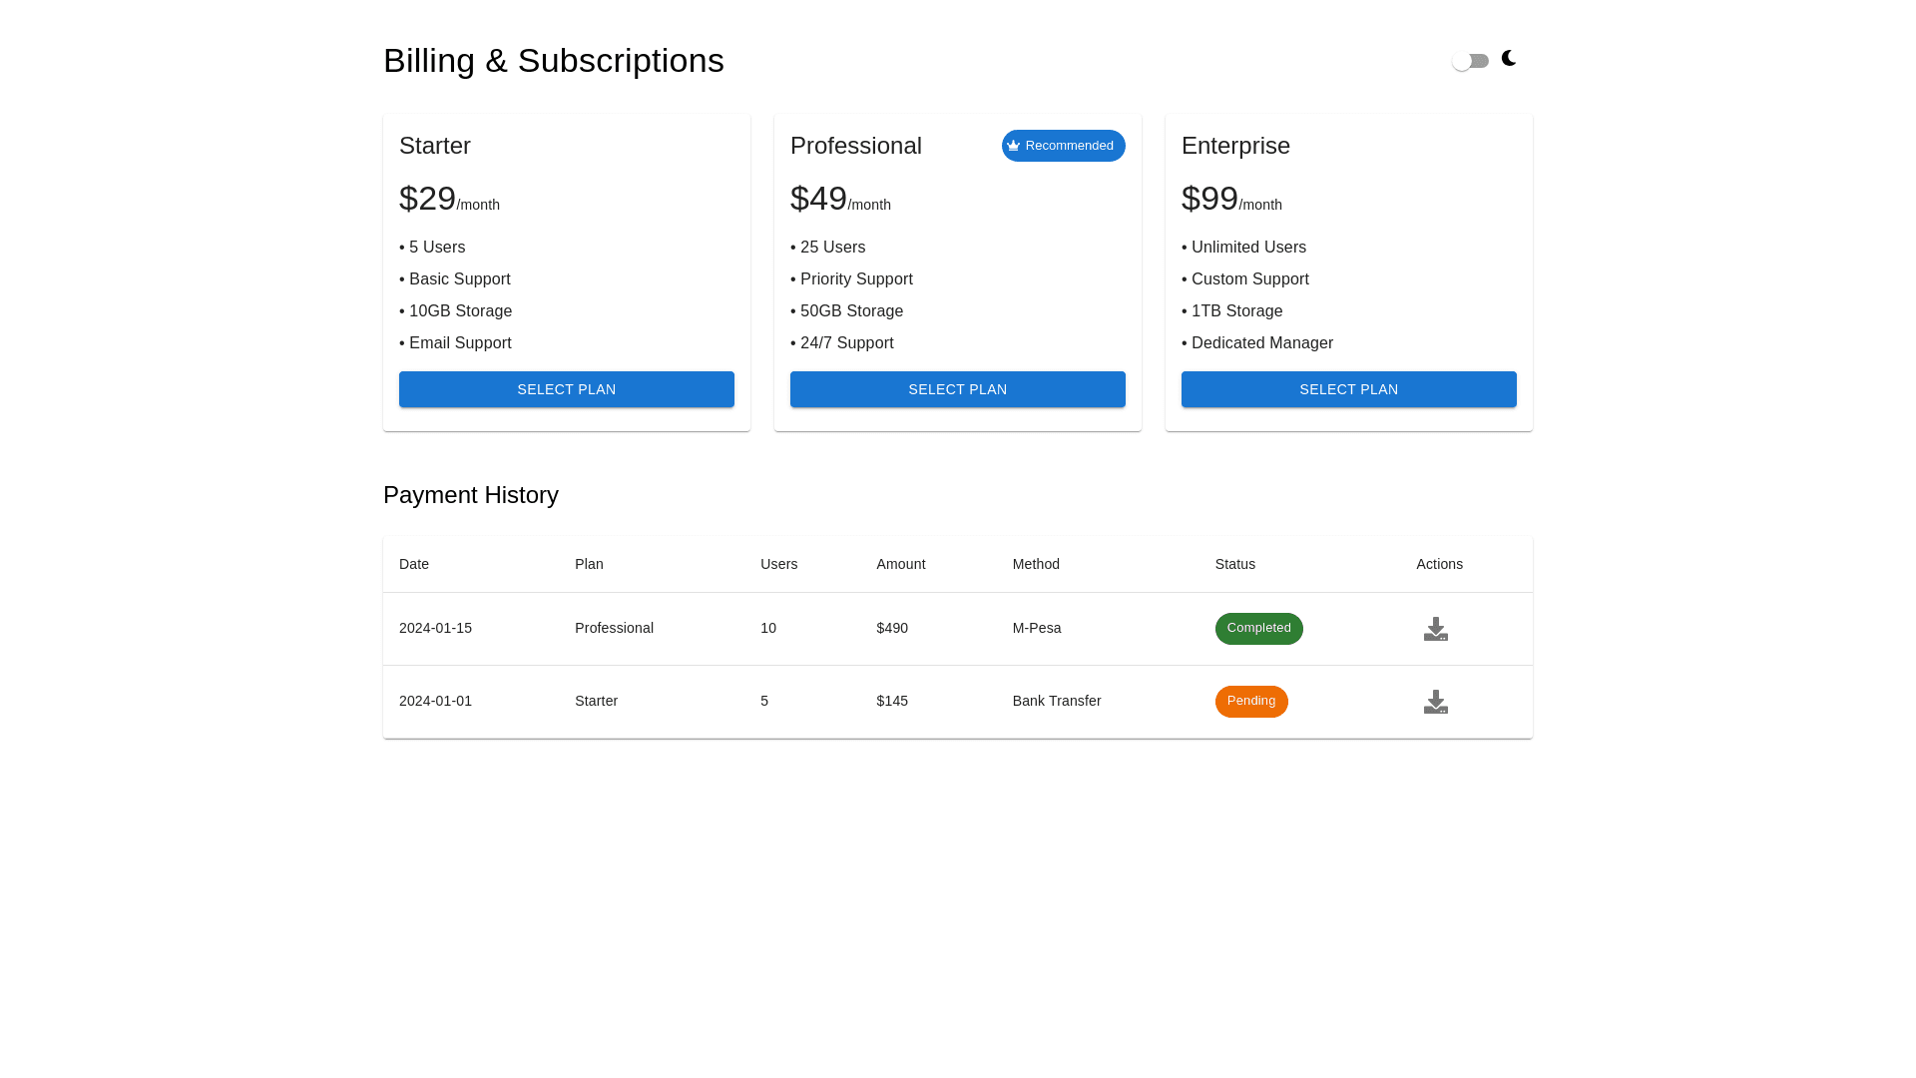The height and width of the screenshot is (1078, 1916).
Task: Download receipt for 2024-01-15 payment
Action: coord(1435,629)
